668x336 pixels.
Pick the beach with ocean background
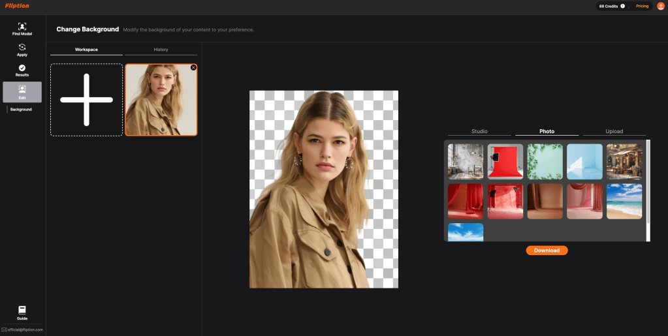624,201
